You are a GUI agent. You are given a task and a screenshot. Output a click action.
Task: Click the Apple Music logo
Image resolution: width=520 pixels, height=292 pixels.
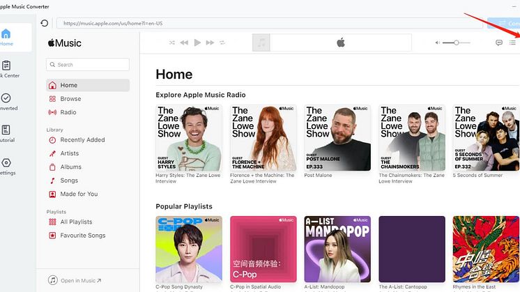coord(65,43)
